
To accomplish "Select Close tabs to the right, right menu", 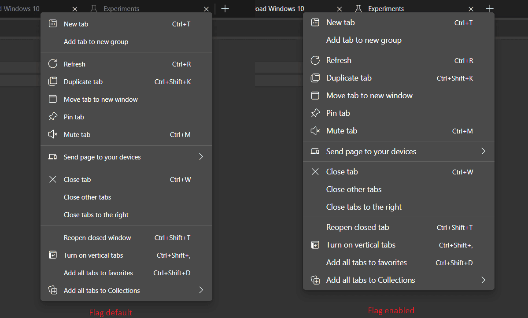I will tap(399, 207).
